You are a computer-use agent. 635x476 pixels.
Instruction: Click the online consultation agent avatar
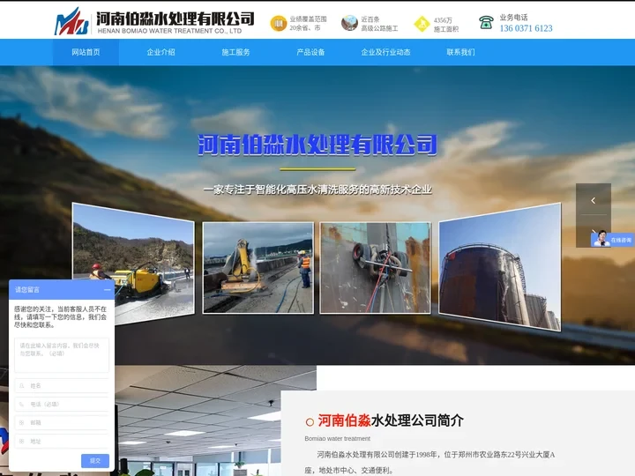coord(601,239)
